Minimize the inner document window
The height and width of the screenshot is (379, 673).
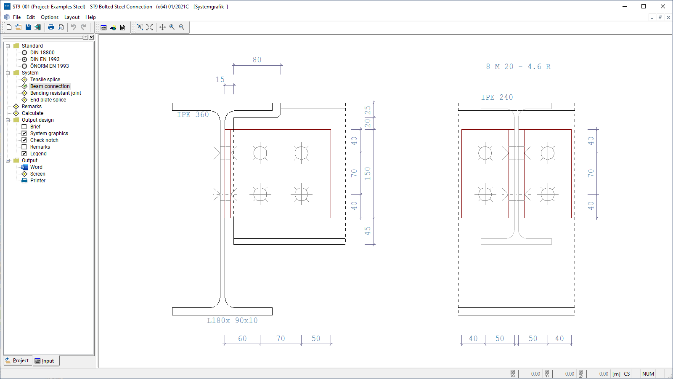point(652,17)
